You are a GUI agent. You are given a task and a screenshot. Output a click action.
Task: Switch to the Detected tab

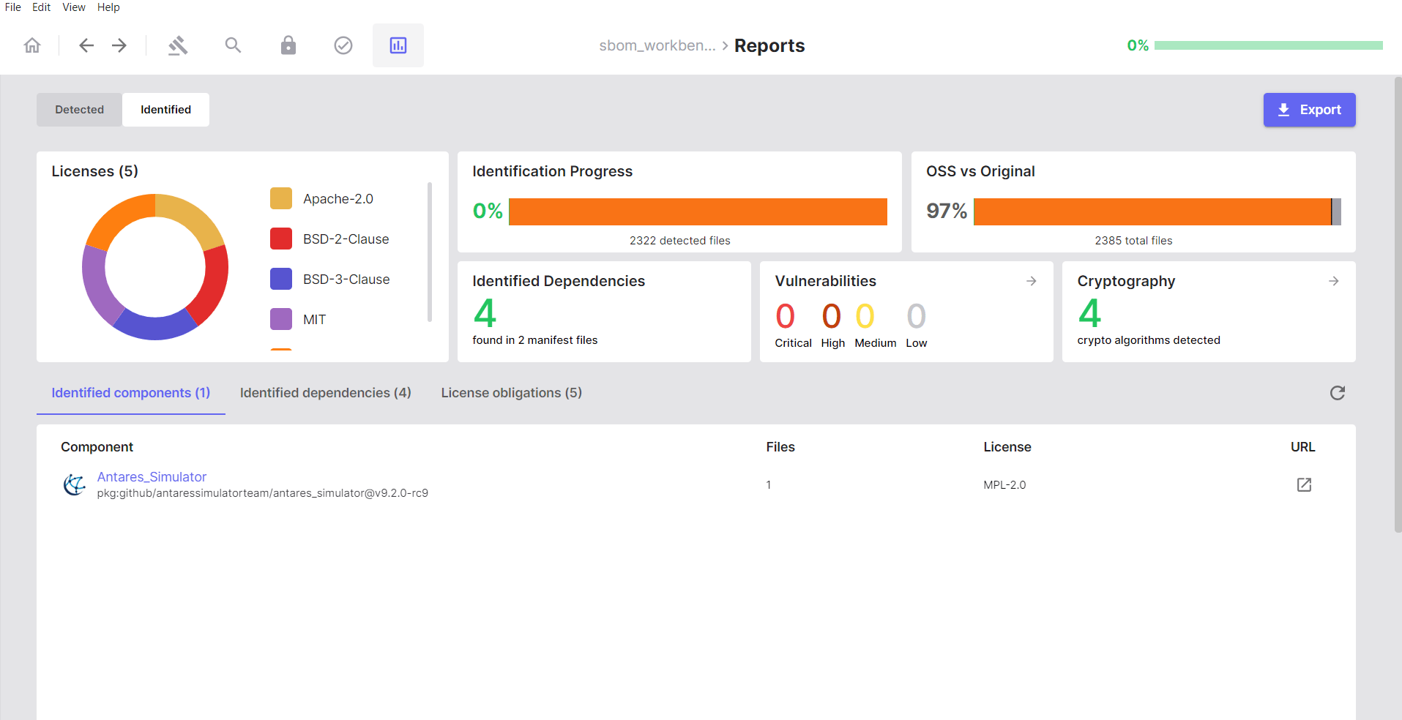pyautogui.click(x=80, y=110)
